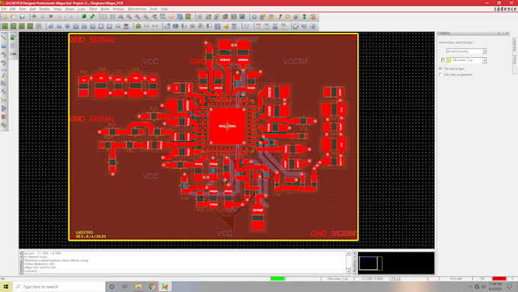Click the green I-beam toolbar icon
The image size is (518, 292).
point(304,17)
